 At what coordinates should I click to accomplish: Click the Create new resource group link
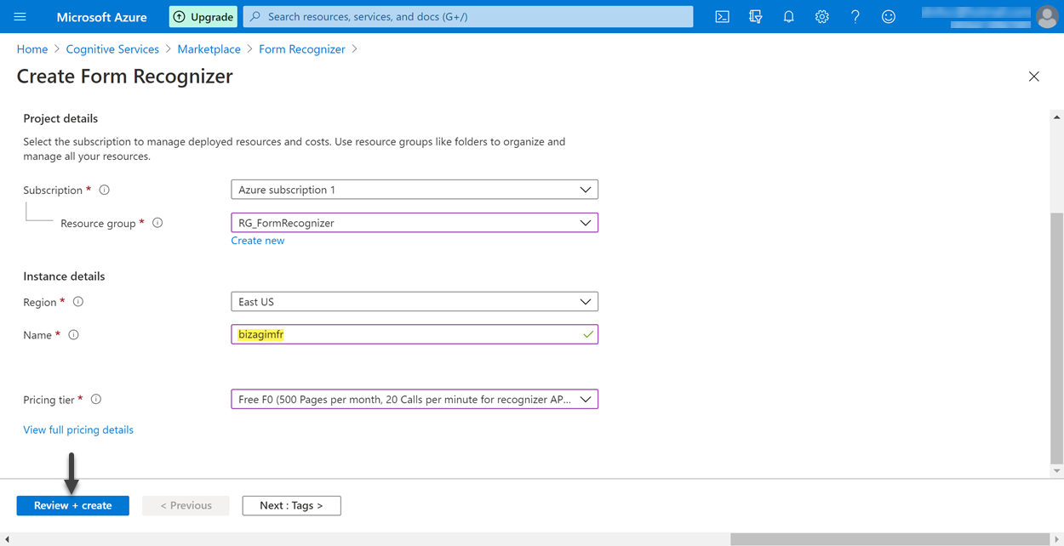258,241
